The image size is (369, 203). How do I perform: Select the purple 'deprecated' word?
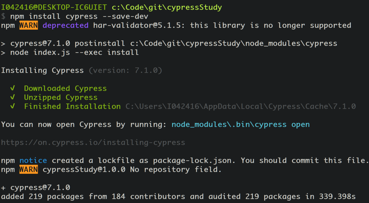point(66,26)
